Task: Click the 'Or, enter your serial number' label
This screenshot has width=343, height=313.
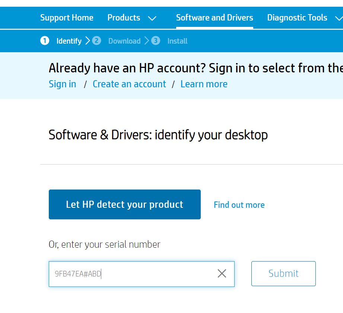Action: [104, 244]
